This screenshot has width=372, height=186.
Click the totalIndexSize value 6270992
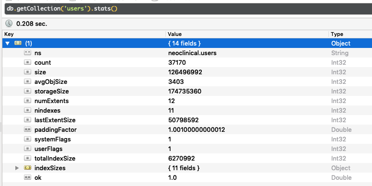(x=182, y=159)
